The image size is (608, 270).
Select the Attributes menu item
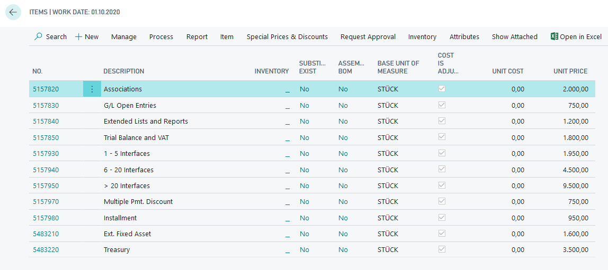click(464, 36)
